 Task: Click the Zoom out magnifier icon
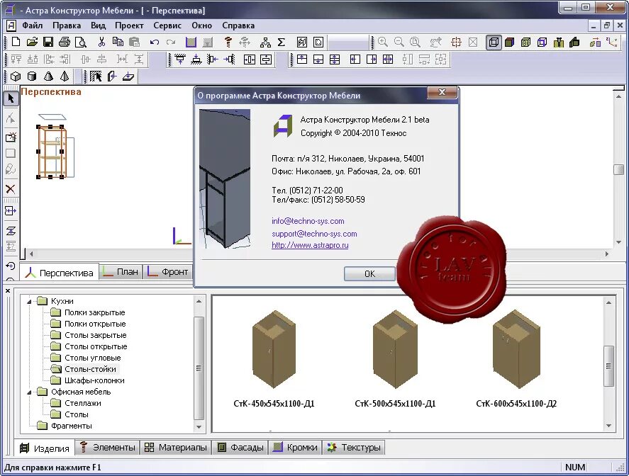coord(399,42)
